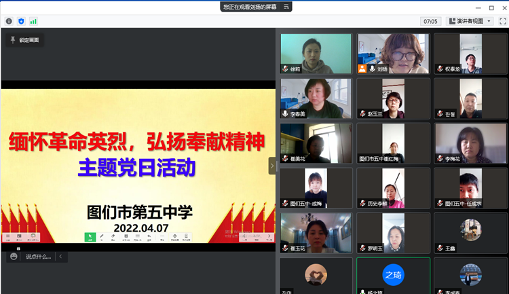This screenshot has height=294, width=509.
Task: Click the heart-hands avatar tile
Action: pos(316,275)
